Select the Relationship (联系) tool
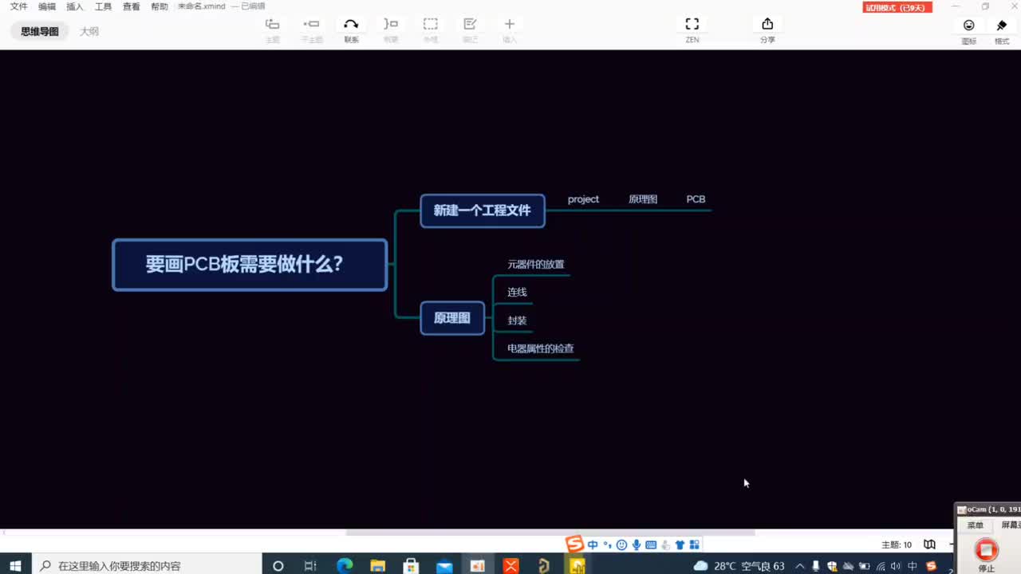1021x574 pixels. click(351, 25)
